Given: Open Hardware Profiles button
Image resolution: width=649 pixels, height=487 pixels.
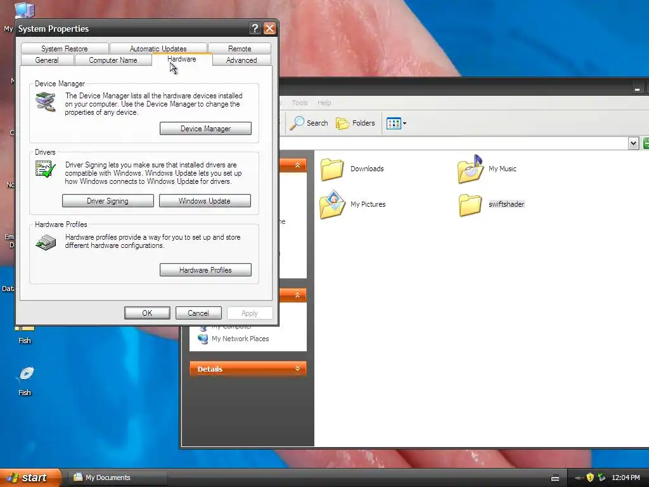Looking at the screenshot, I should click(x=205, y=270).
